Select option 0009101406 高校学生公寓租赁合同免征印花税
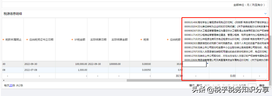272x96 pixels. click(226, 22)
